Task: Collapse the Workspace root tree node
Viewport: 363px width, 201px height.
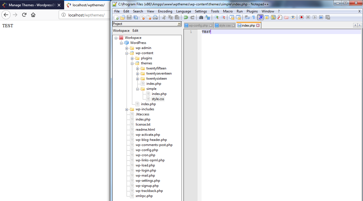Action: click(116, 38)
